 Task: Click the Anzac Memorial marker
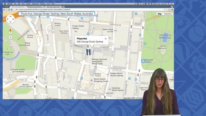(x=163, y=51)
